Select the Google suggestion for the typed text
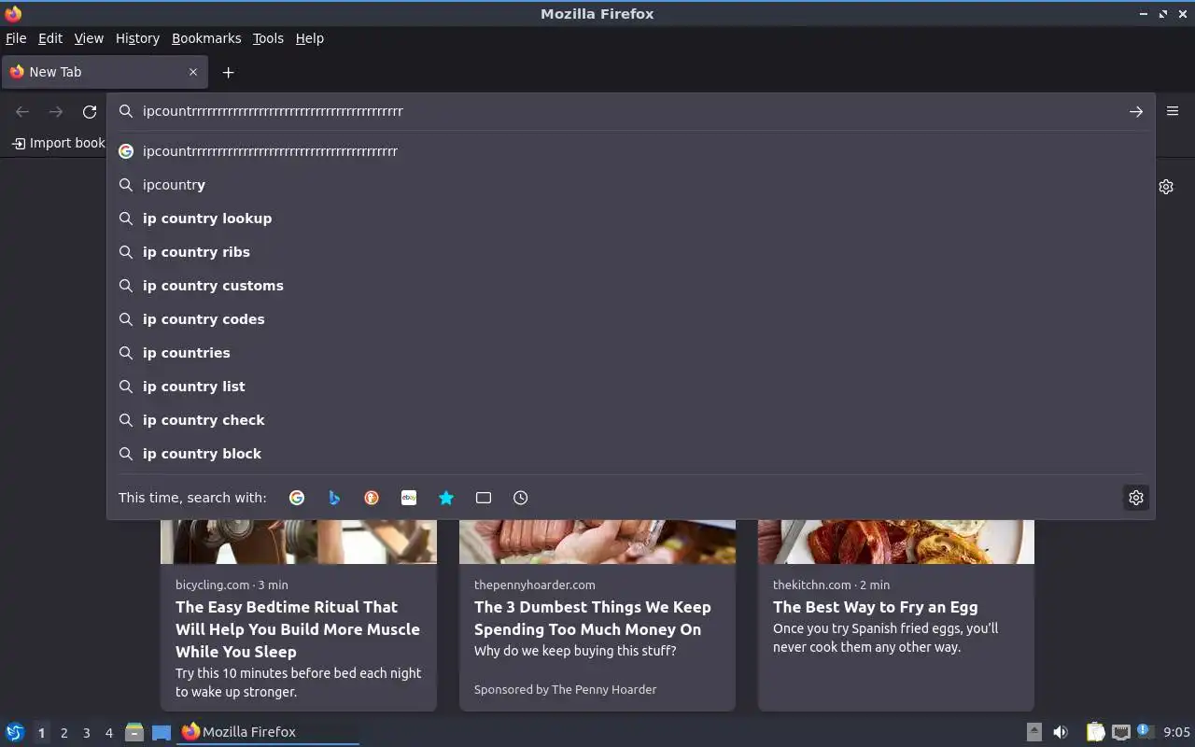 631,151
